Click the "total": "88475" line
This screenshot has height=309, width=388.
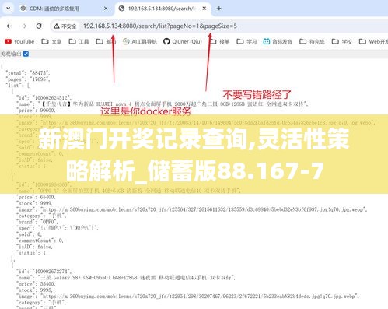(28, 73)
